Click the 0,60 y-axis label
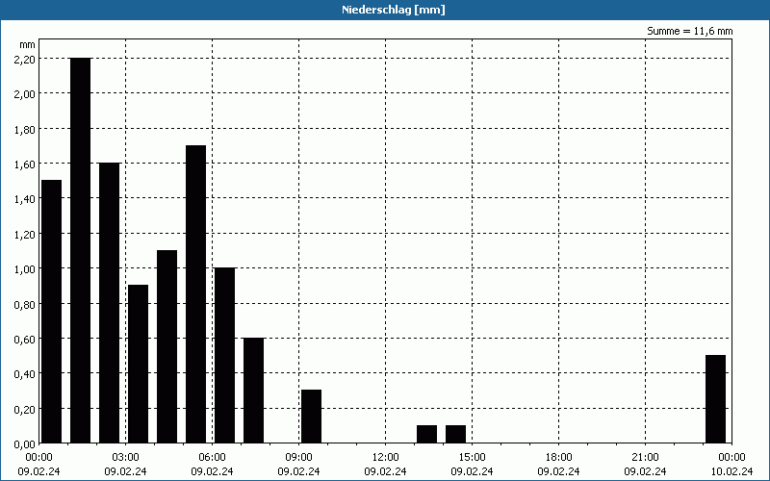The width and height of the screenshot is (770, 481). 25,340
